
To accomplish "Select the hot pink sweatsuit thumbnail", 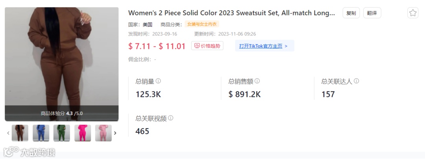I will (x=83, y=133).
